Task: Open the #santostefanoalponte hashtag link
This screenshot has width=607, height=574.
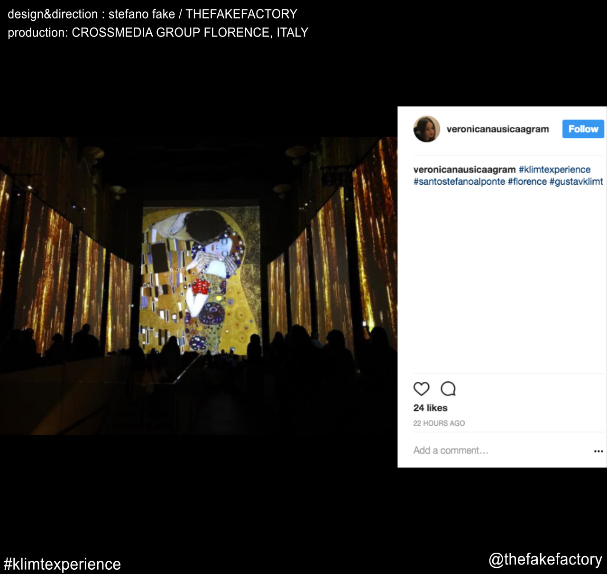Action: (x=459, y=181)
